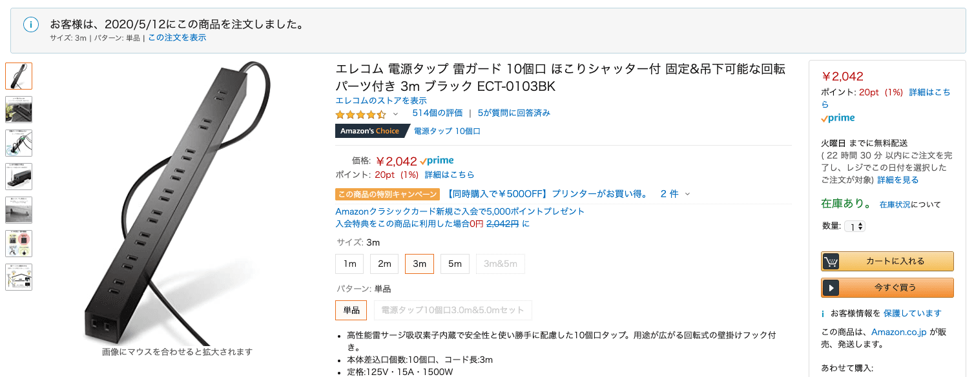Open 保護しています privacy link
This screenshot has width=974, height=377.
coord(913,313)
